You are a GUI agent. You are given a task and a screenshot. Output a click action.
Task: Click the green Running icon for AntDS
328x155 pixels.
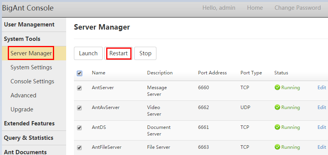277,127
